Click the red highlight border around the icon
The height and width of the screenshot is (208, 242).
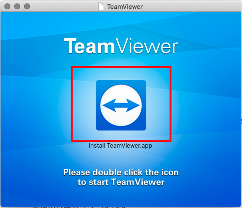coord(121,67)
